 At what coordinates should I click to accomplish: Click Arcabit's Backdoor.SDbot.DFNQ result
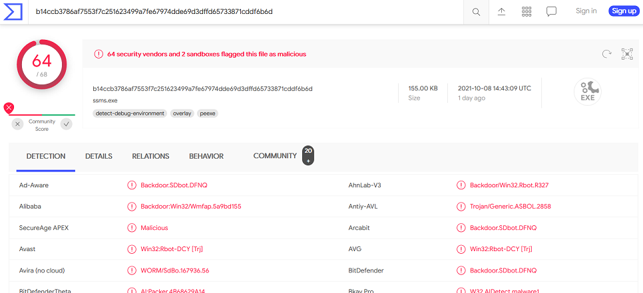(503, 228)
